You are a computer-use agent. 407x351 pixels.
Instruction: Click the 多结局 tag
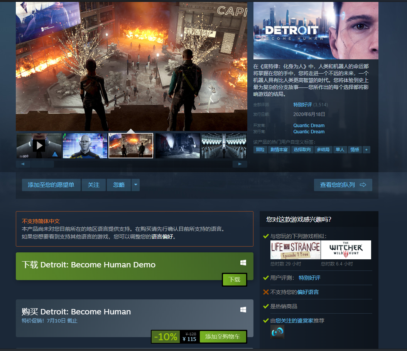click(x=323, y=149)
